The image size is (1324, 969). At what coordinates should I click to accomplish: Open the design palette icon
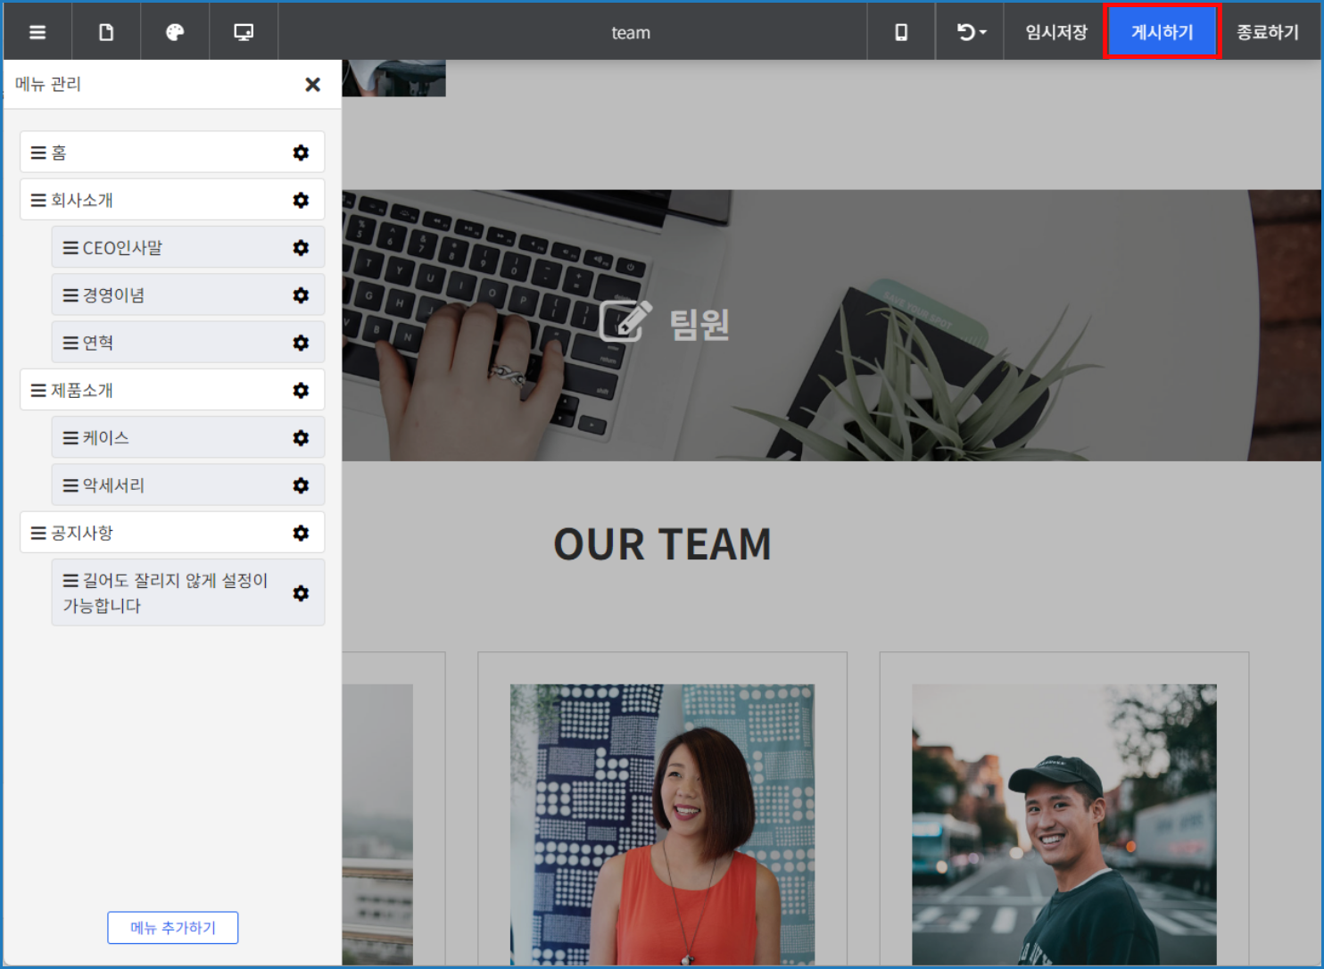(175, 32)
